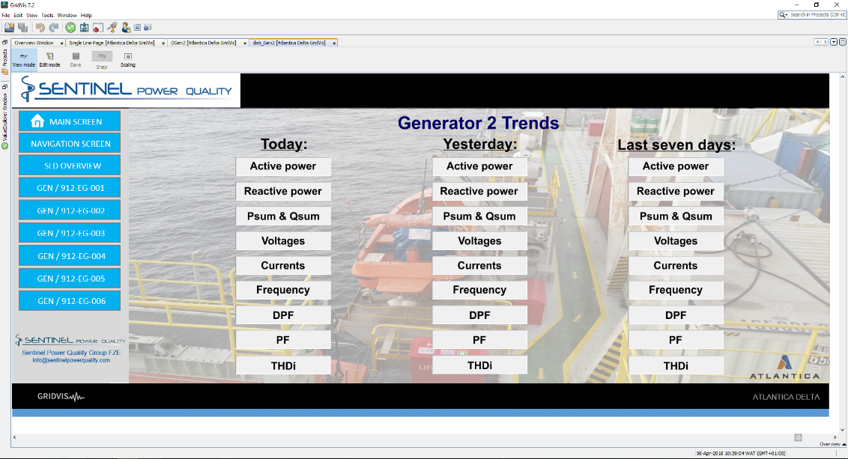Click the Scaling toolbar icon

pos(128,60)
